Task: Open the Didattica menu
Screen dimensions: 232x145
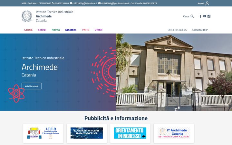Action: (71, 30)
